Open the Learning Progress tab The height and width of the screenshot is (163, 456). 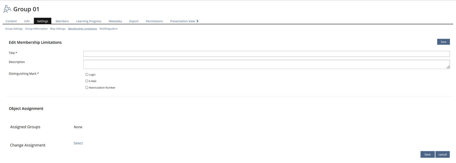[x=89, y=21]
